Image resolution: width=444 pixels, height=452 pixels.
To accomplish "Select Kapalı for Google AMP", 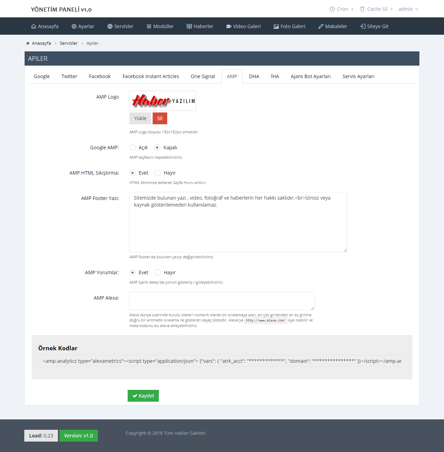I will point(157,148).
